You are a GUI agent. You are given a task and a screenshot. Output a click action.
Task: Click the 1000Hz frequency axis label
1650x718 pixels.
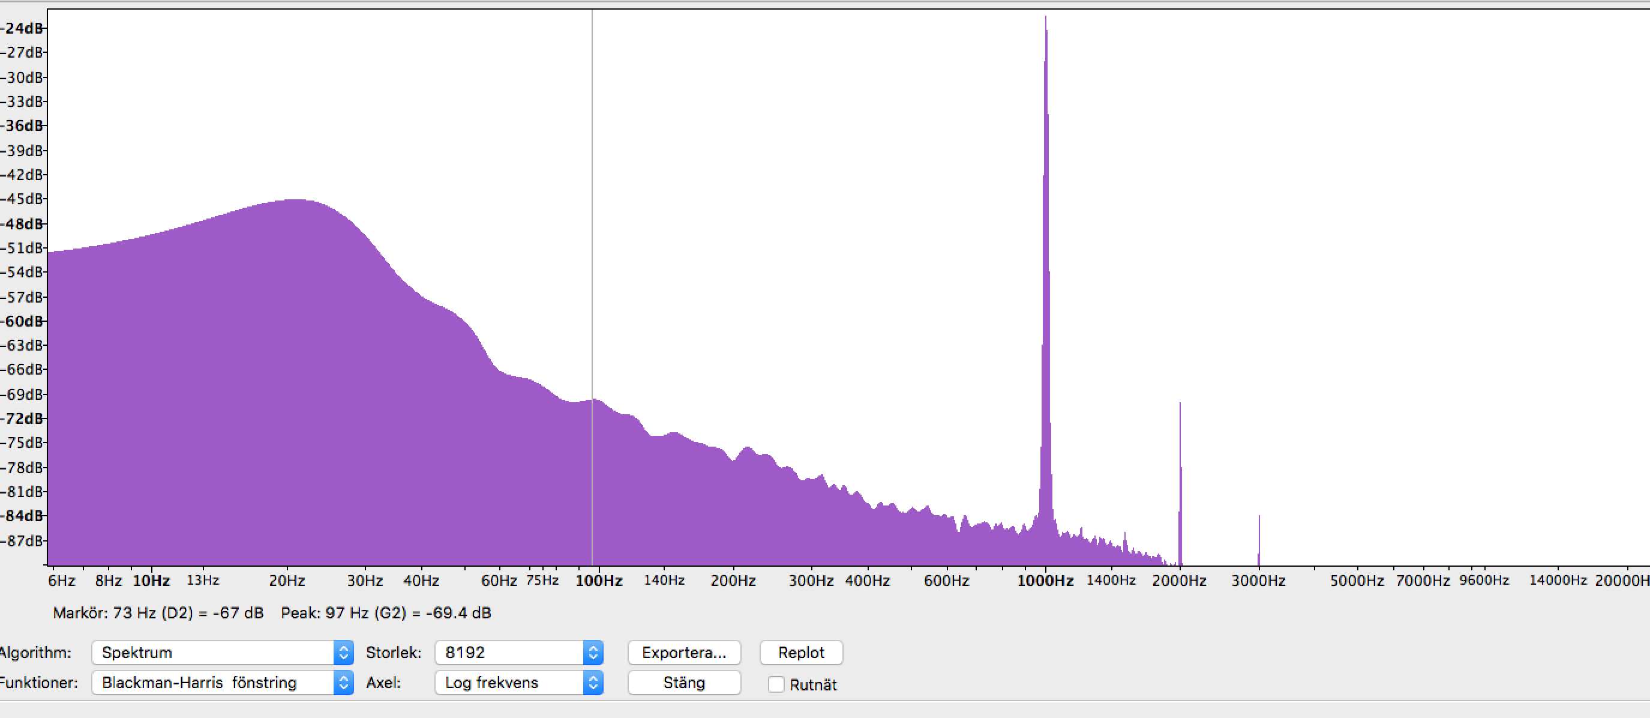[1045, 581]
